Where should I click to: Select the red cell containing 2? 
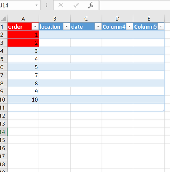[x=23, y=43]
